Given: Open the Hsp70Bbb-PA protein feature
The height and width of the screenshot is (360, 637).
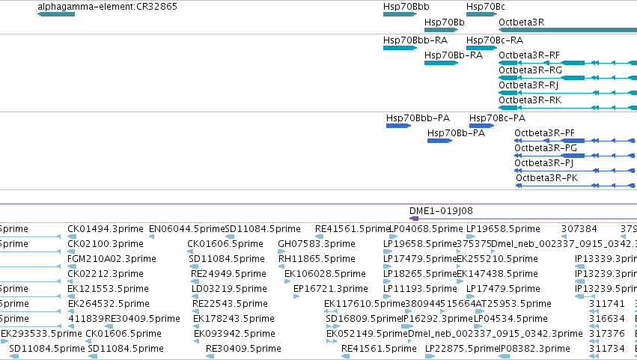Looking at the screenshot, I should tap(398, 126).
